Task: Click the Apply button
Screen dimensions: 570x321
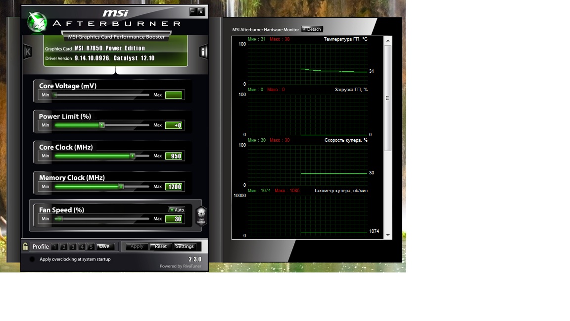Action: [x=137, y=246]
